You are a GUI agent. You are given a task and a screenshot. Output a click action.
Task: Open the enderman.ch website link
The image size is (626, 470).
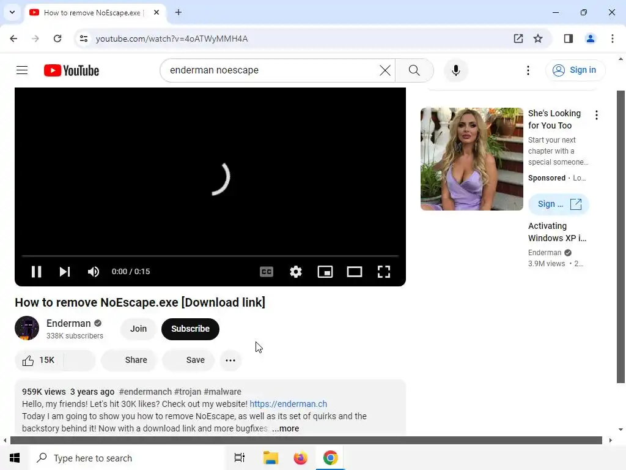[x=289, y=404]
